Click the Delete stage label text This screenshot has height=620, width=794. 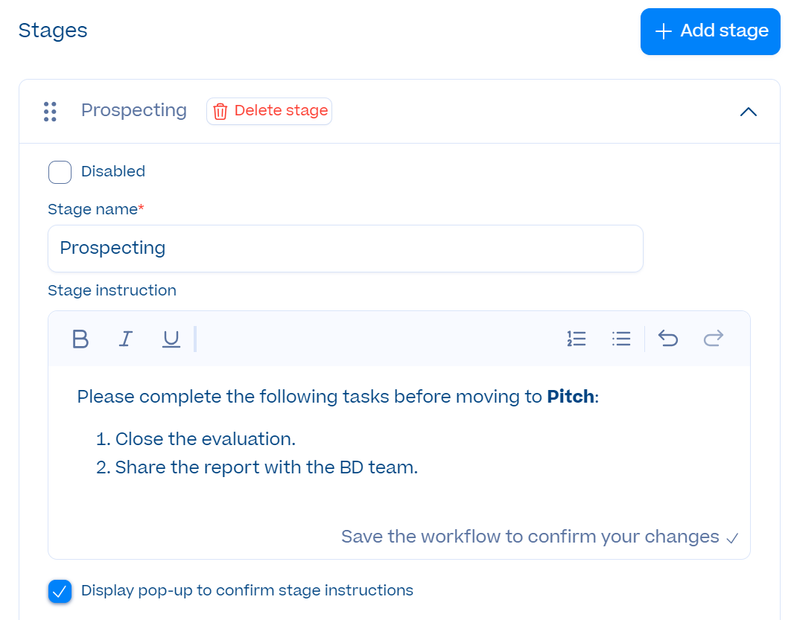point(281,110)
